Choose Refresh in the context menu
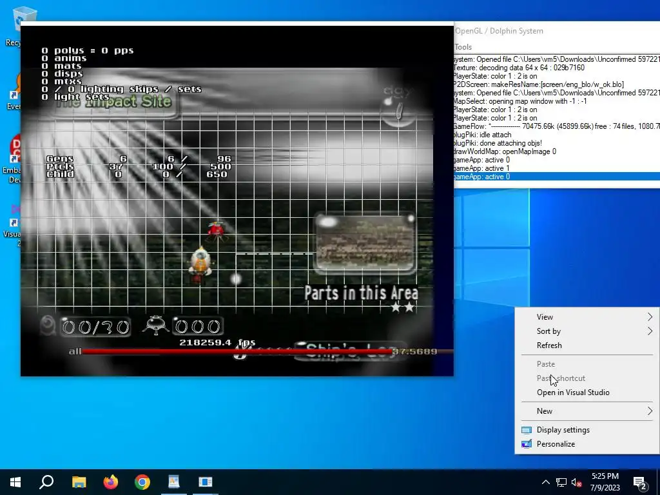 (587, 345)
